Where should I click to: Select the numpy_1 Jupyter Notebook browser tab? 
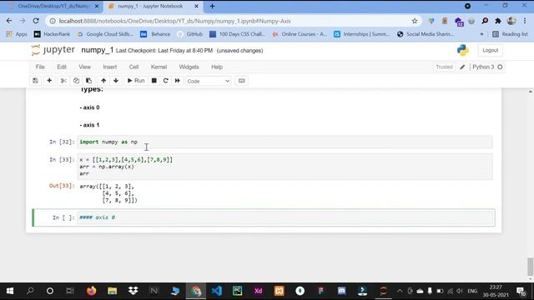tap(150, 6)
